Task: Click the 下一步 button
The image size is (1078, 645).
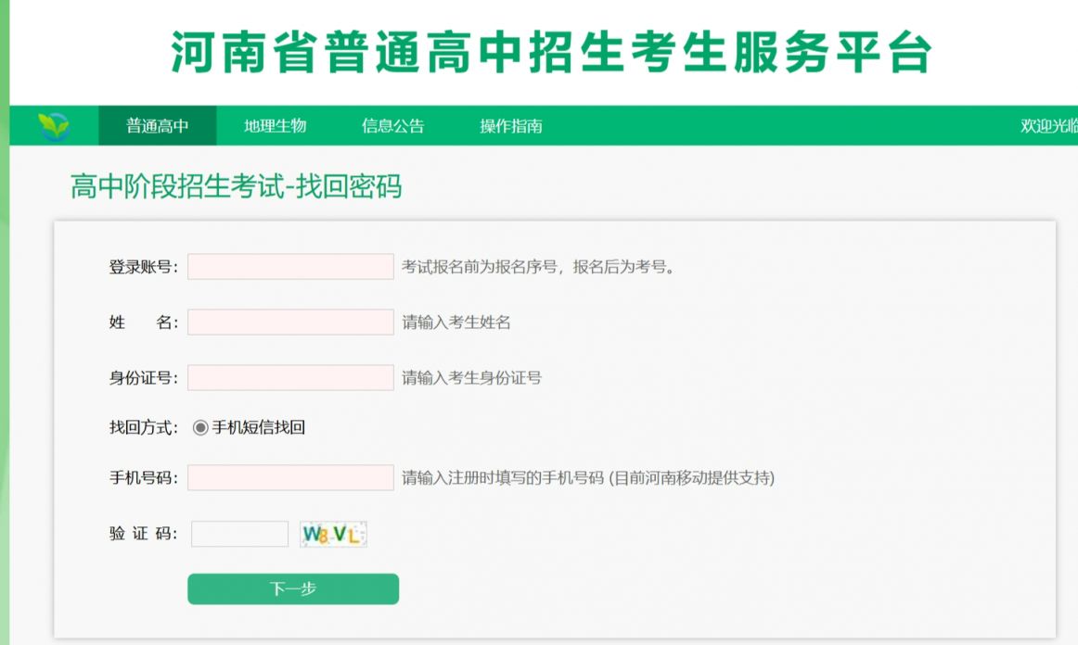Action: pyautogui.click(x=293, y=588)
